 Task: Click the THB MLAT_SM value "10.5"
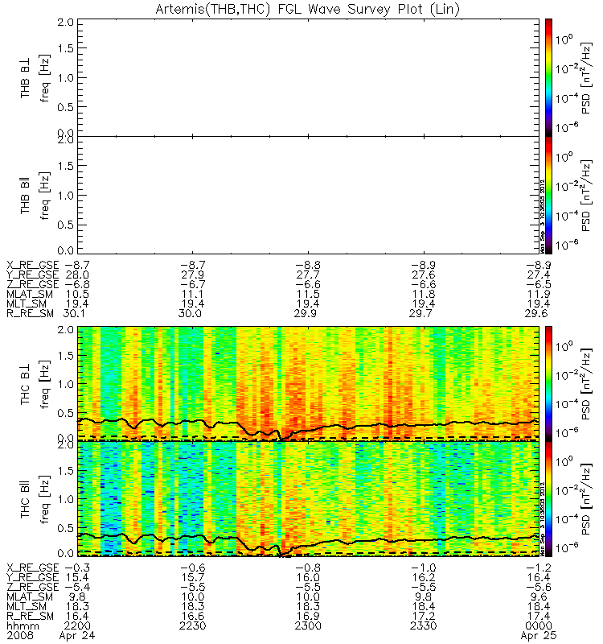pyautogui.click(x=77, y=294)
